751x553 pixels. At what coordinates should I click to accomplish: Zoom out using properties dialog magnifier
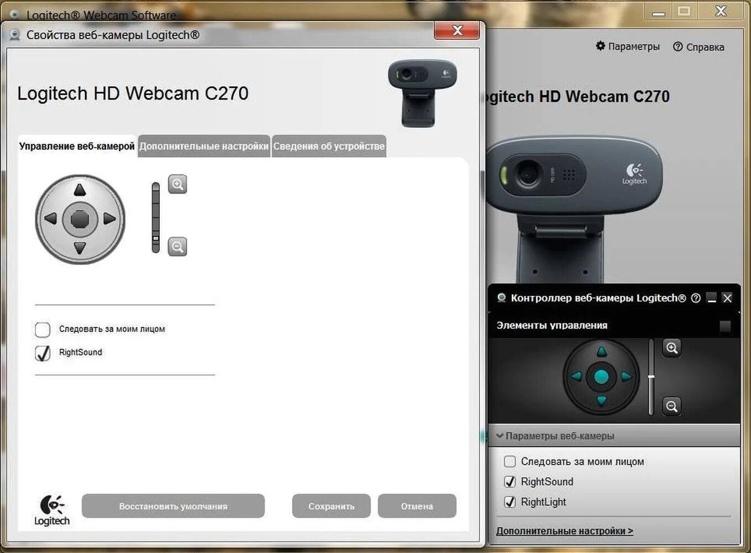[x=178, y=246]
